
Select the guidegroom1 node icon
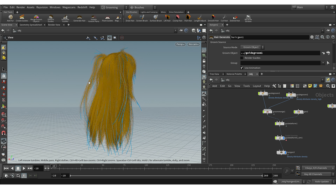(x=263, y=93)
